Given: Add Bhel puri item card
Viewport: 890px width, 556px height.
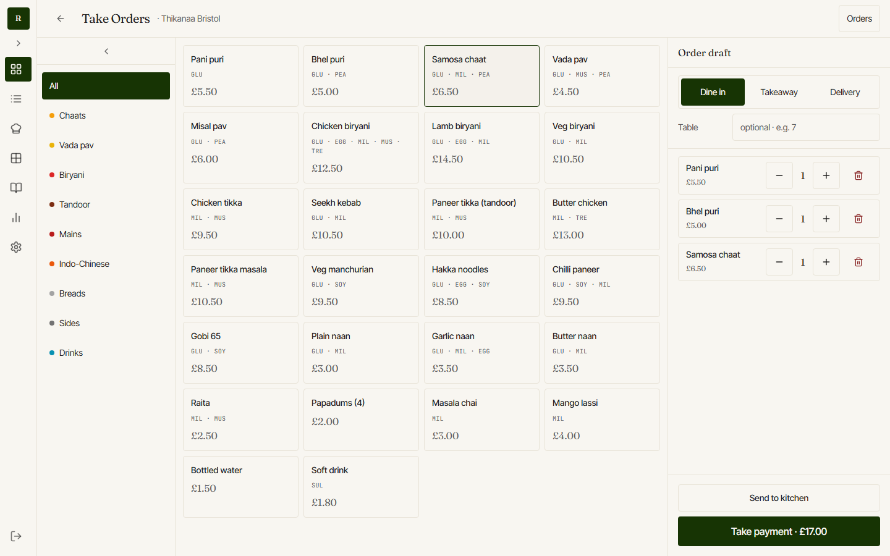Looking at the screenshot, I should point(361,76).
